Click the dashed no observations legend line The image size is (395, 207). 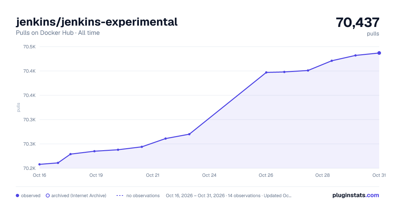click(x=120, y=195)
